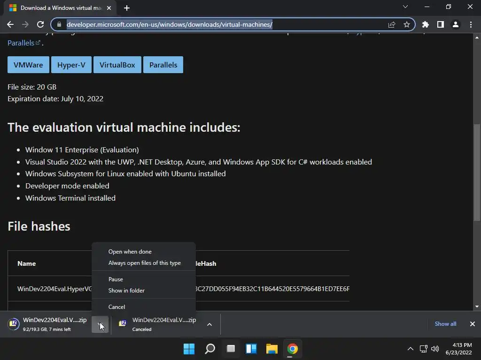This screenshot has height=360, width=481.
Task: Download the Hyper-V virtual machine
Action: (71, 65)
